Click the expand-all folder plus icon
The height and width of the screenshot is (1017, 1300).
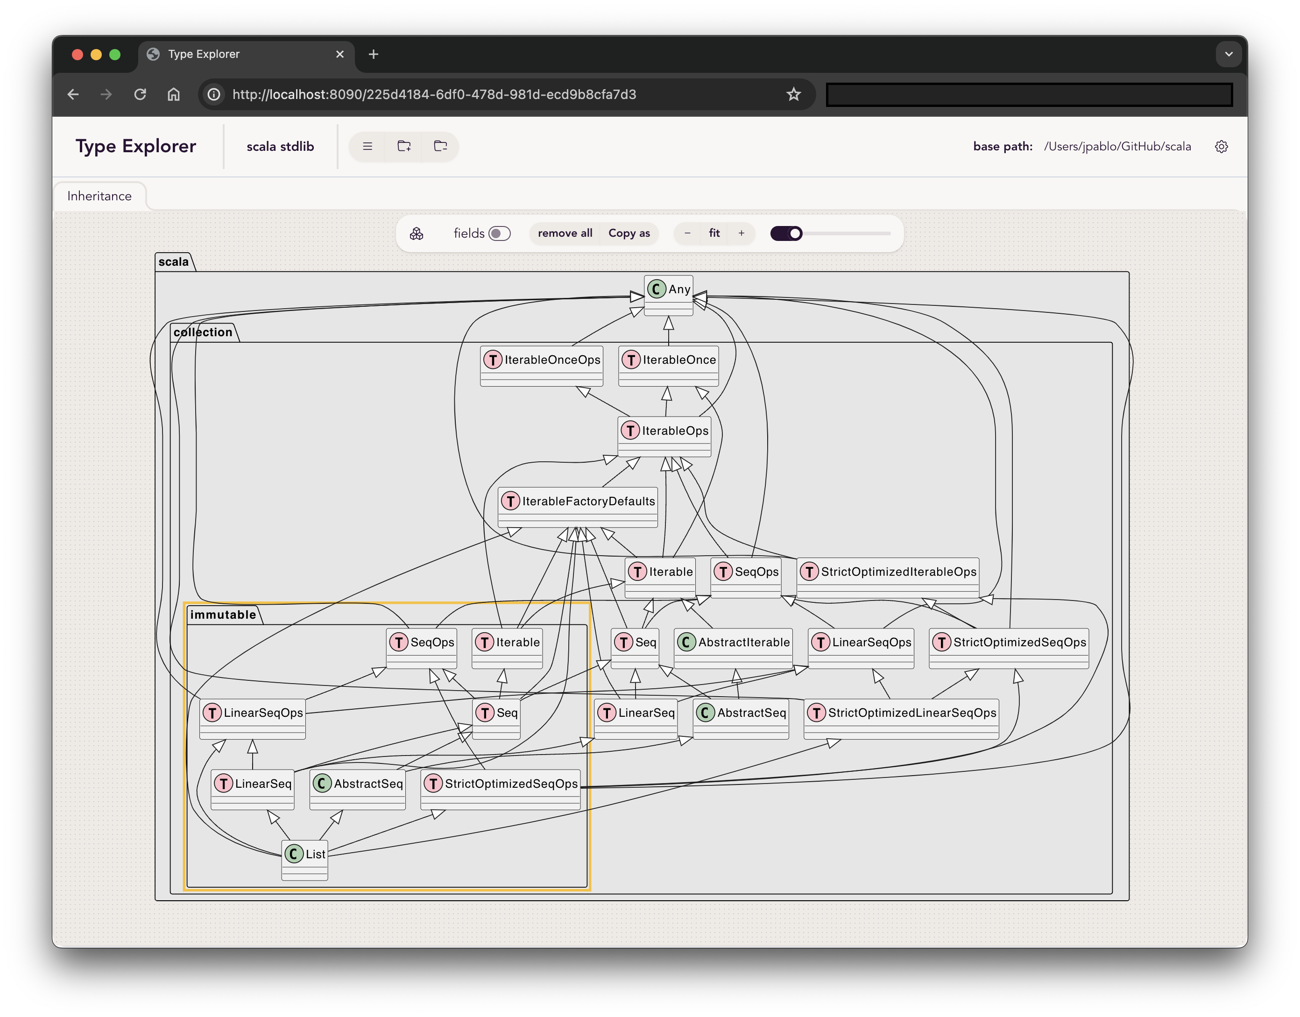coord(404,147)
